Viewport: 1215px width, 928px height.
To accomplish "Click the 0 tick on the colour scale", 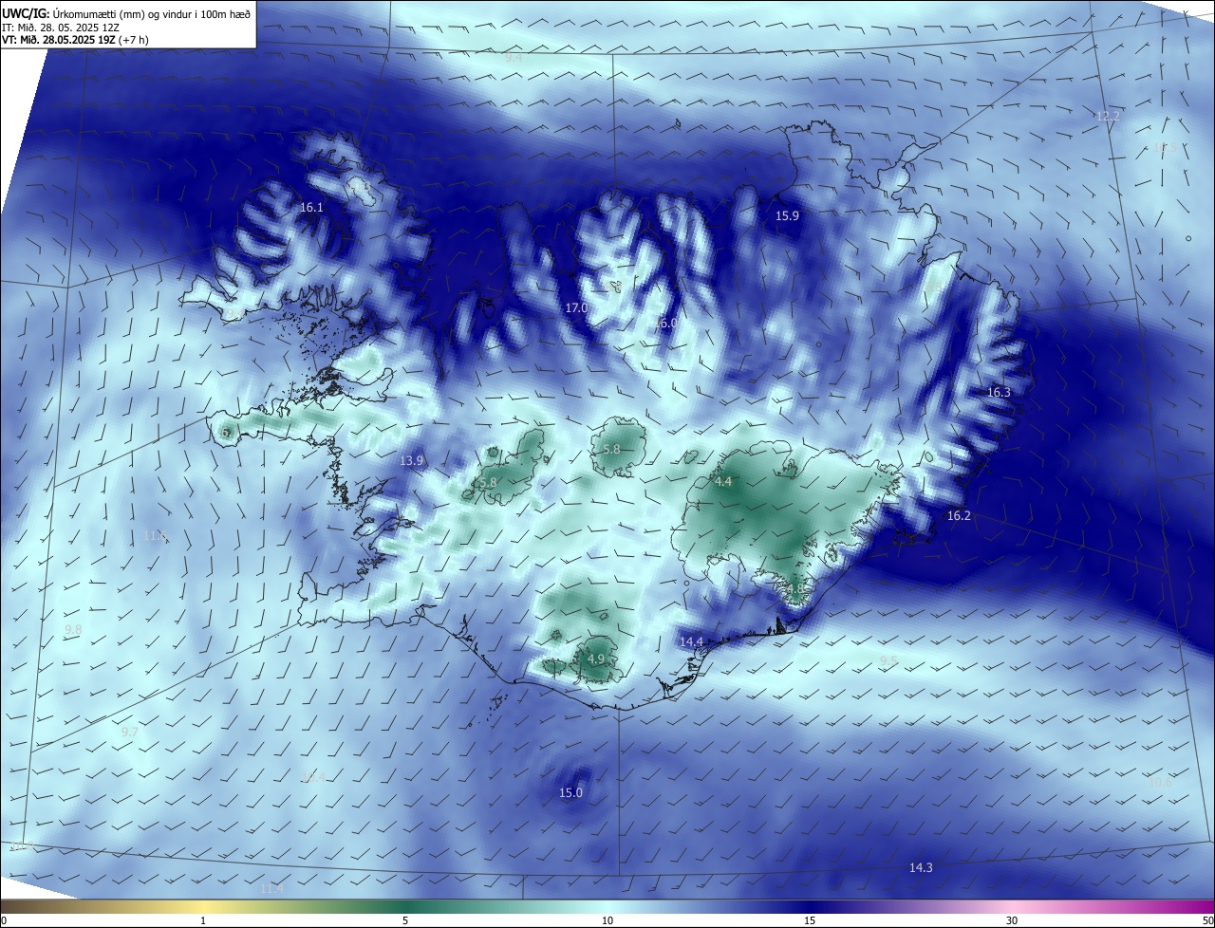I will [3, 920].
